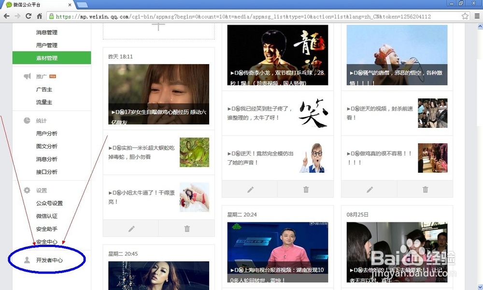Click the browser refresh icon
The width and height of the screenshot is (483, 290).
click(x=28, y=15)
